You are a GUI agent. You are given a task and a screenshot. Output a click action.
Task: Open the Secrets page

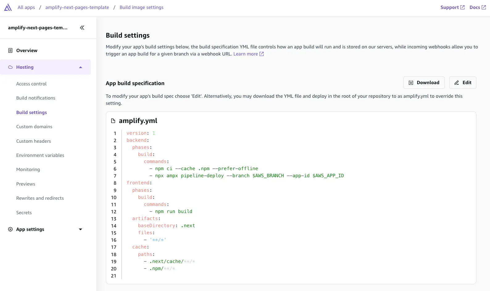click(x=24, y=213)
